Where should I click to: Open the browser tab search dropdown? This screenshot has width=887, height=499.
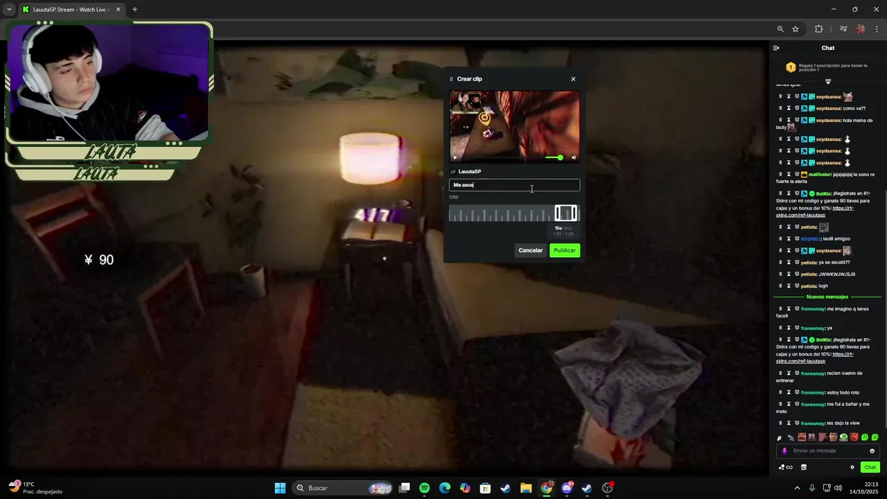click(9, 10)
